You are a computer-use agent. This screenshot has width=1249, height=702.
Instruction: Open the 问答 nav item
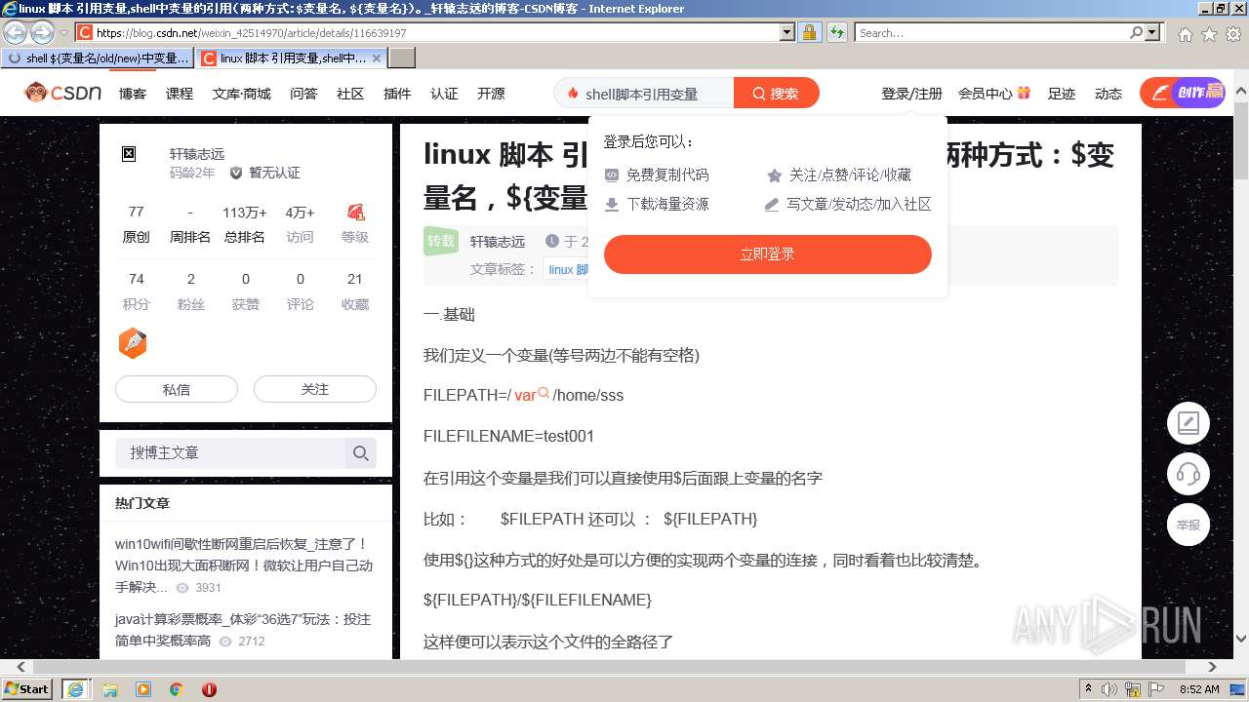(303, 94)
